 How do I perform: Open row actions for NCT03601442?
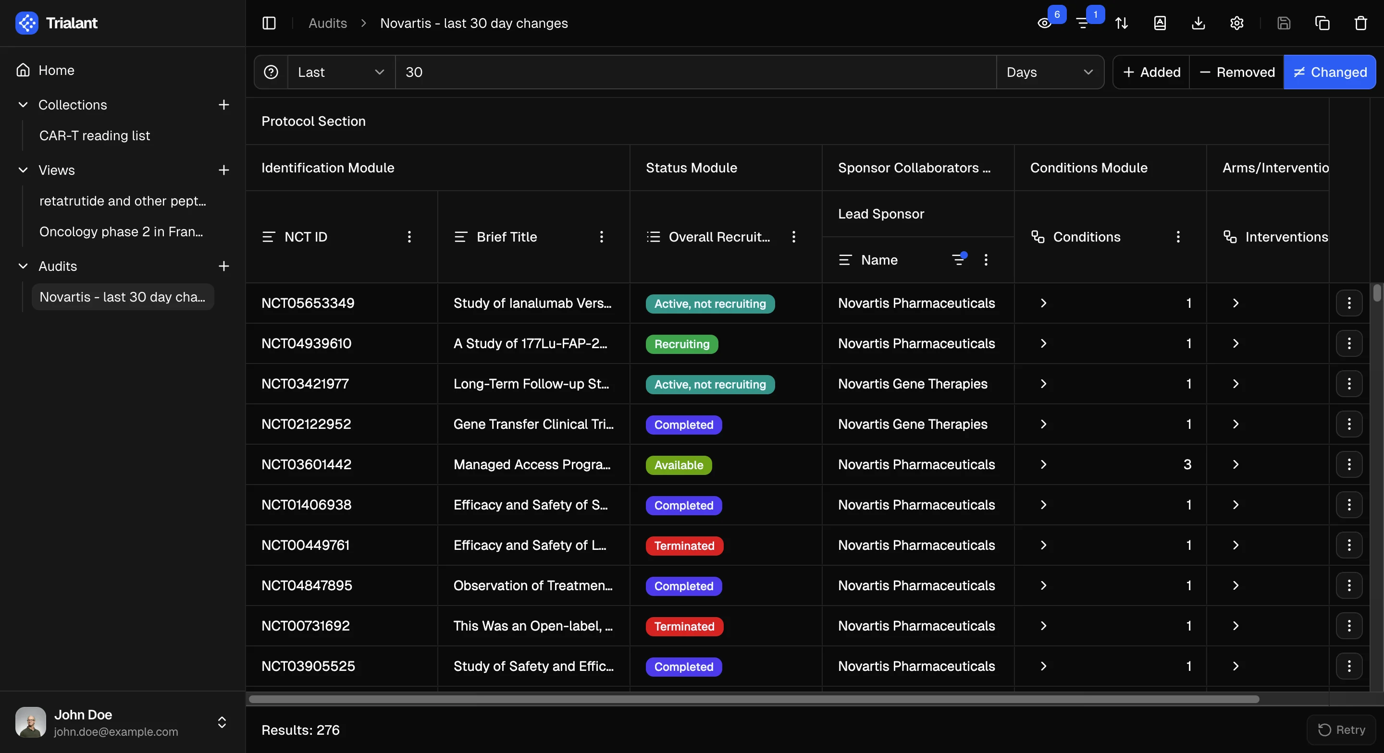click(x=1349, y=464)
